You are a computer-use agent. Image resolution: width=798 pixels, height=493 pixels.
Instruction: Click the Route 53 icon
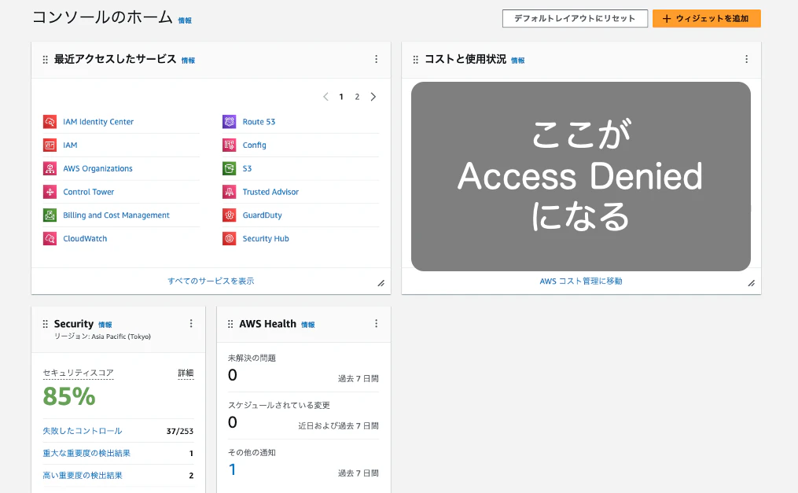pyautogui.click(x=230, y=122)
